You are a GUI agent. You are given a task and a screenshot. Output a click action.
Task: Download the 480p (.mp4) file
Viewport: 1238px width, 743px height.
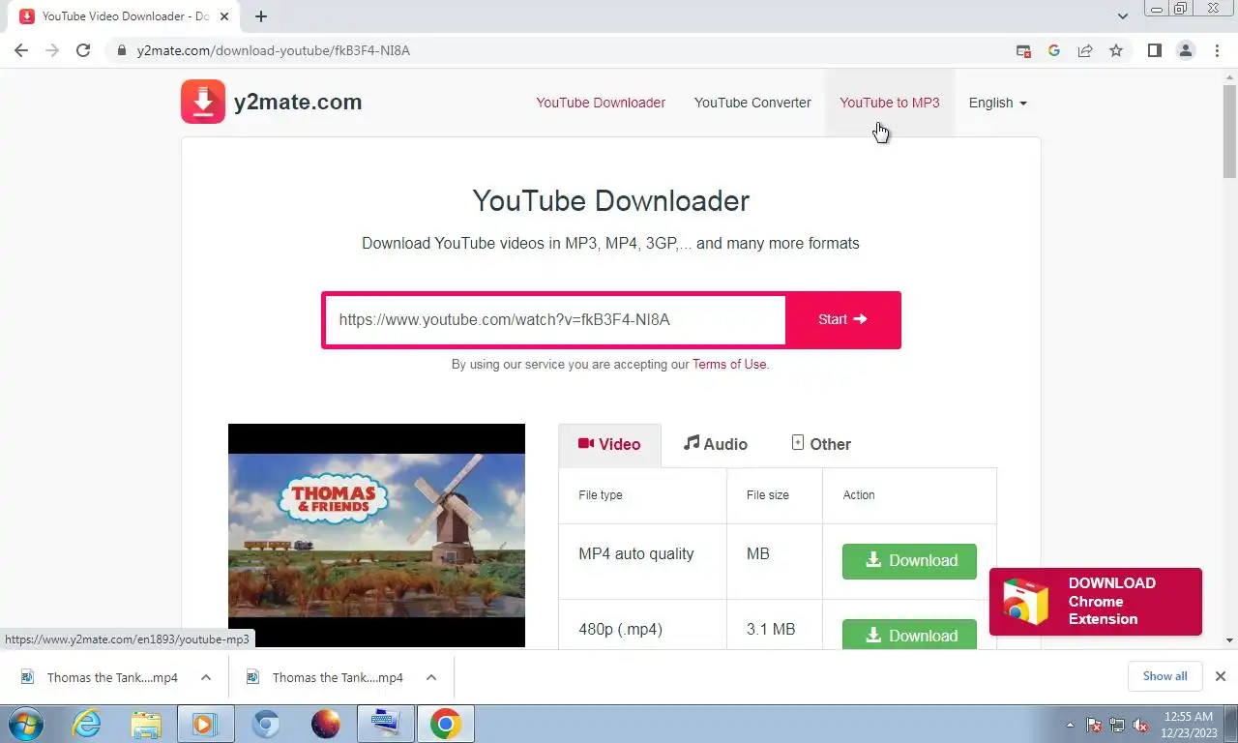coord(909,635)
